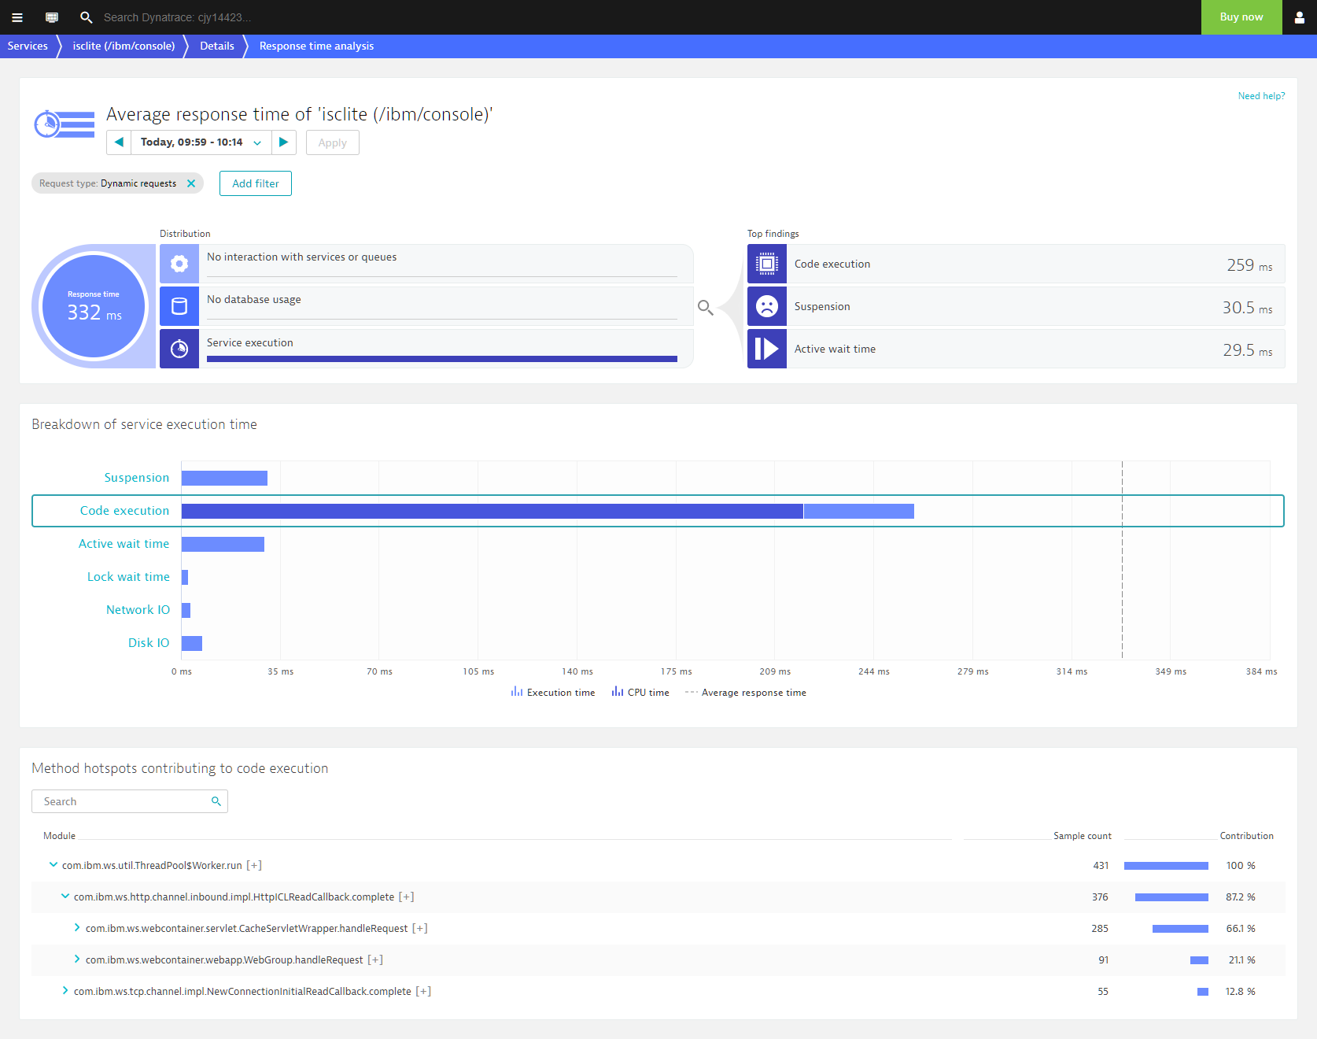Click the database cylinder icon
This screenshot has width=1317, height=1039.
tap(179, 306)
